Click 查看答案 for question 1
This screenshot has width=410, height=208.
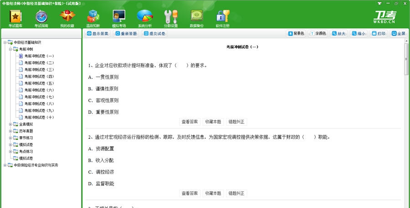coord(190,122)
